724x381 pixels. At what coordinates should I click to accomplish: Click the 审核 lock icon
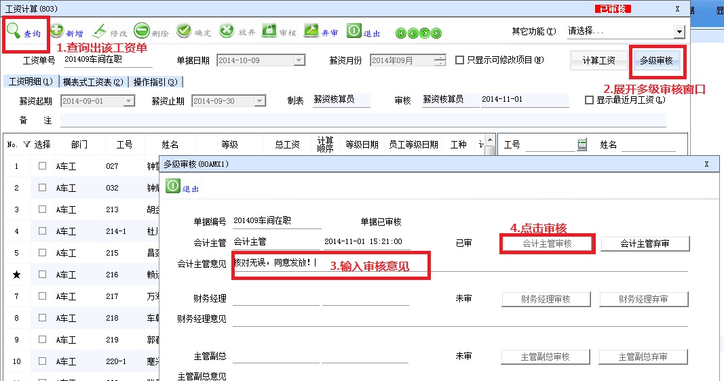click(269, 31)
